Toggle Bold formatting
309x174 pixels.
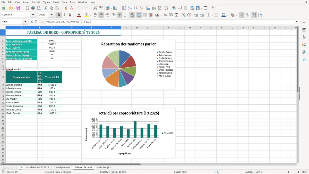click(59, 15)
